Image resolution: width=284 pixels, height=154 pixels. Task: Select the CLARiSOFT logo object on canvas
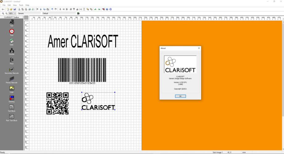click(x=98, y=101)
